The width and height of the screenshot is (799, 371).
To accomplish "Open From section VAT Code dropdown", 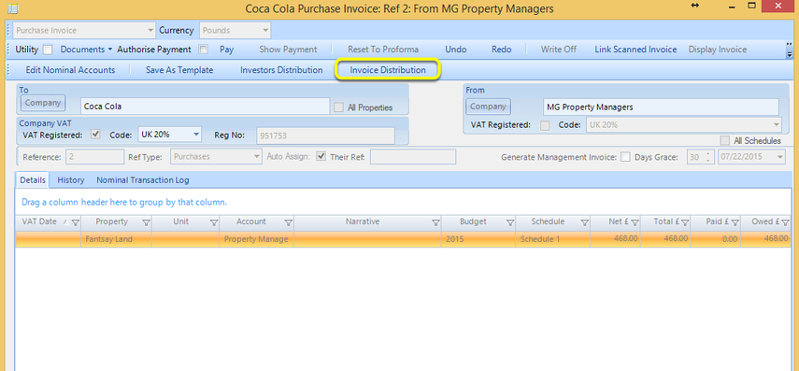I will pos(684,125).
